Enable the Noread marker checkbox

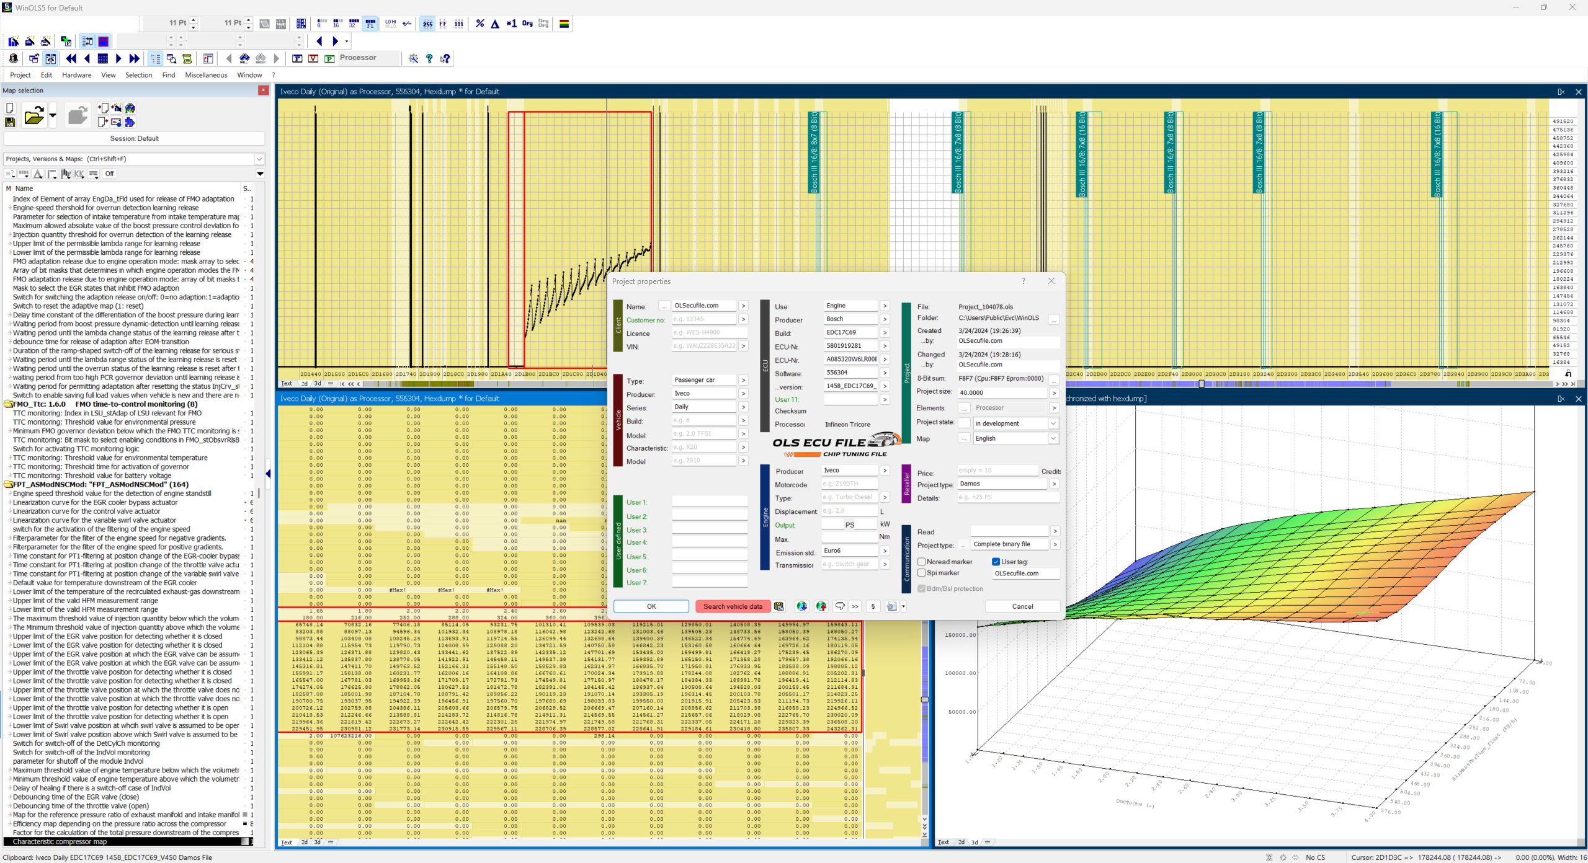[922, 562]
